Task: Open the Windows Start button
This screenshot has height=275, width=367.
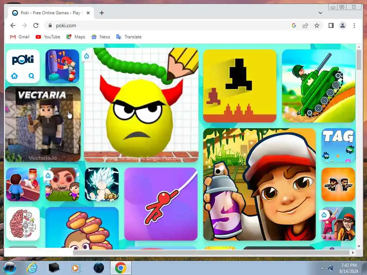Action: [9, 268]
